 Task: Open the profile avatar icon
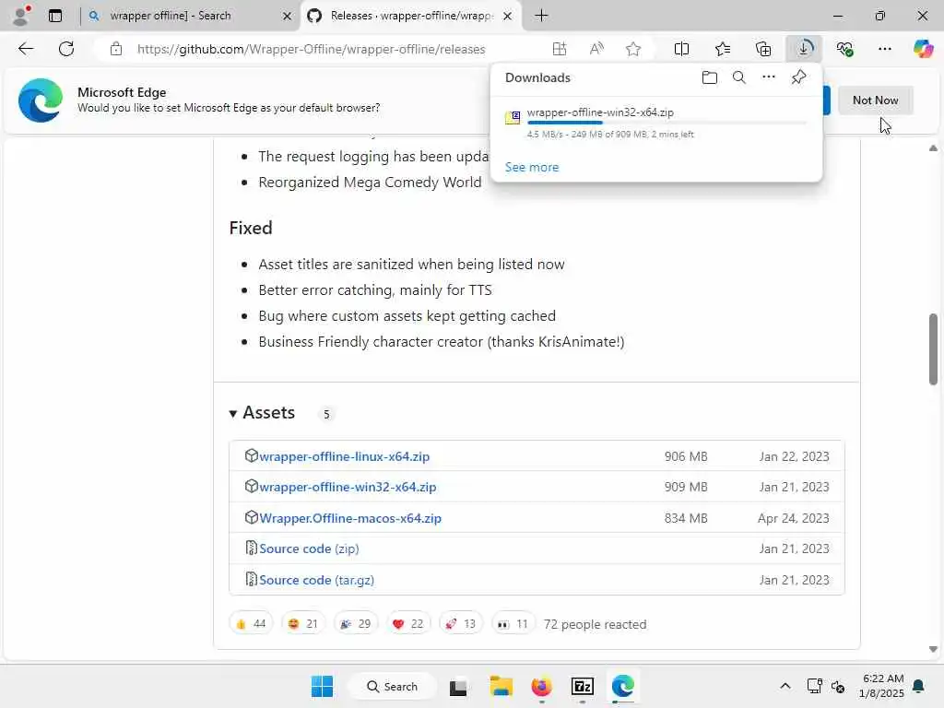(20, 16)
